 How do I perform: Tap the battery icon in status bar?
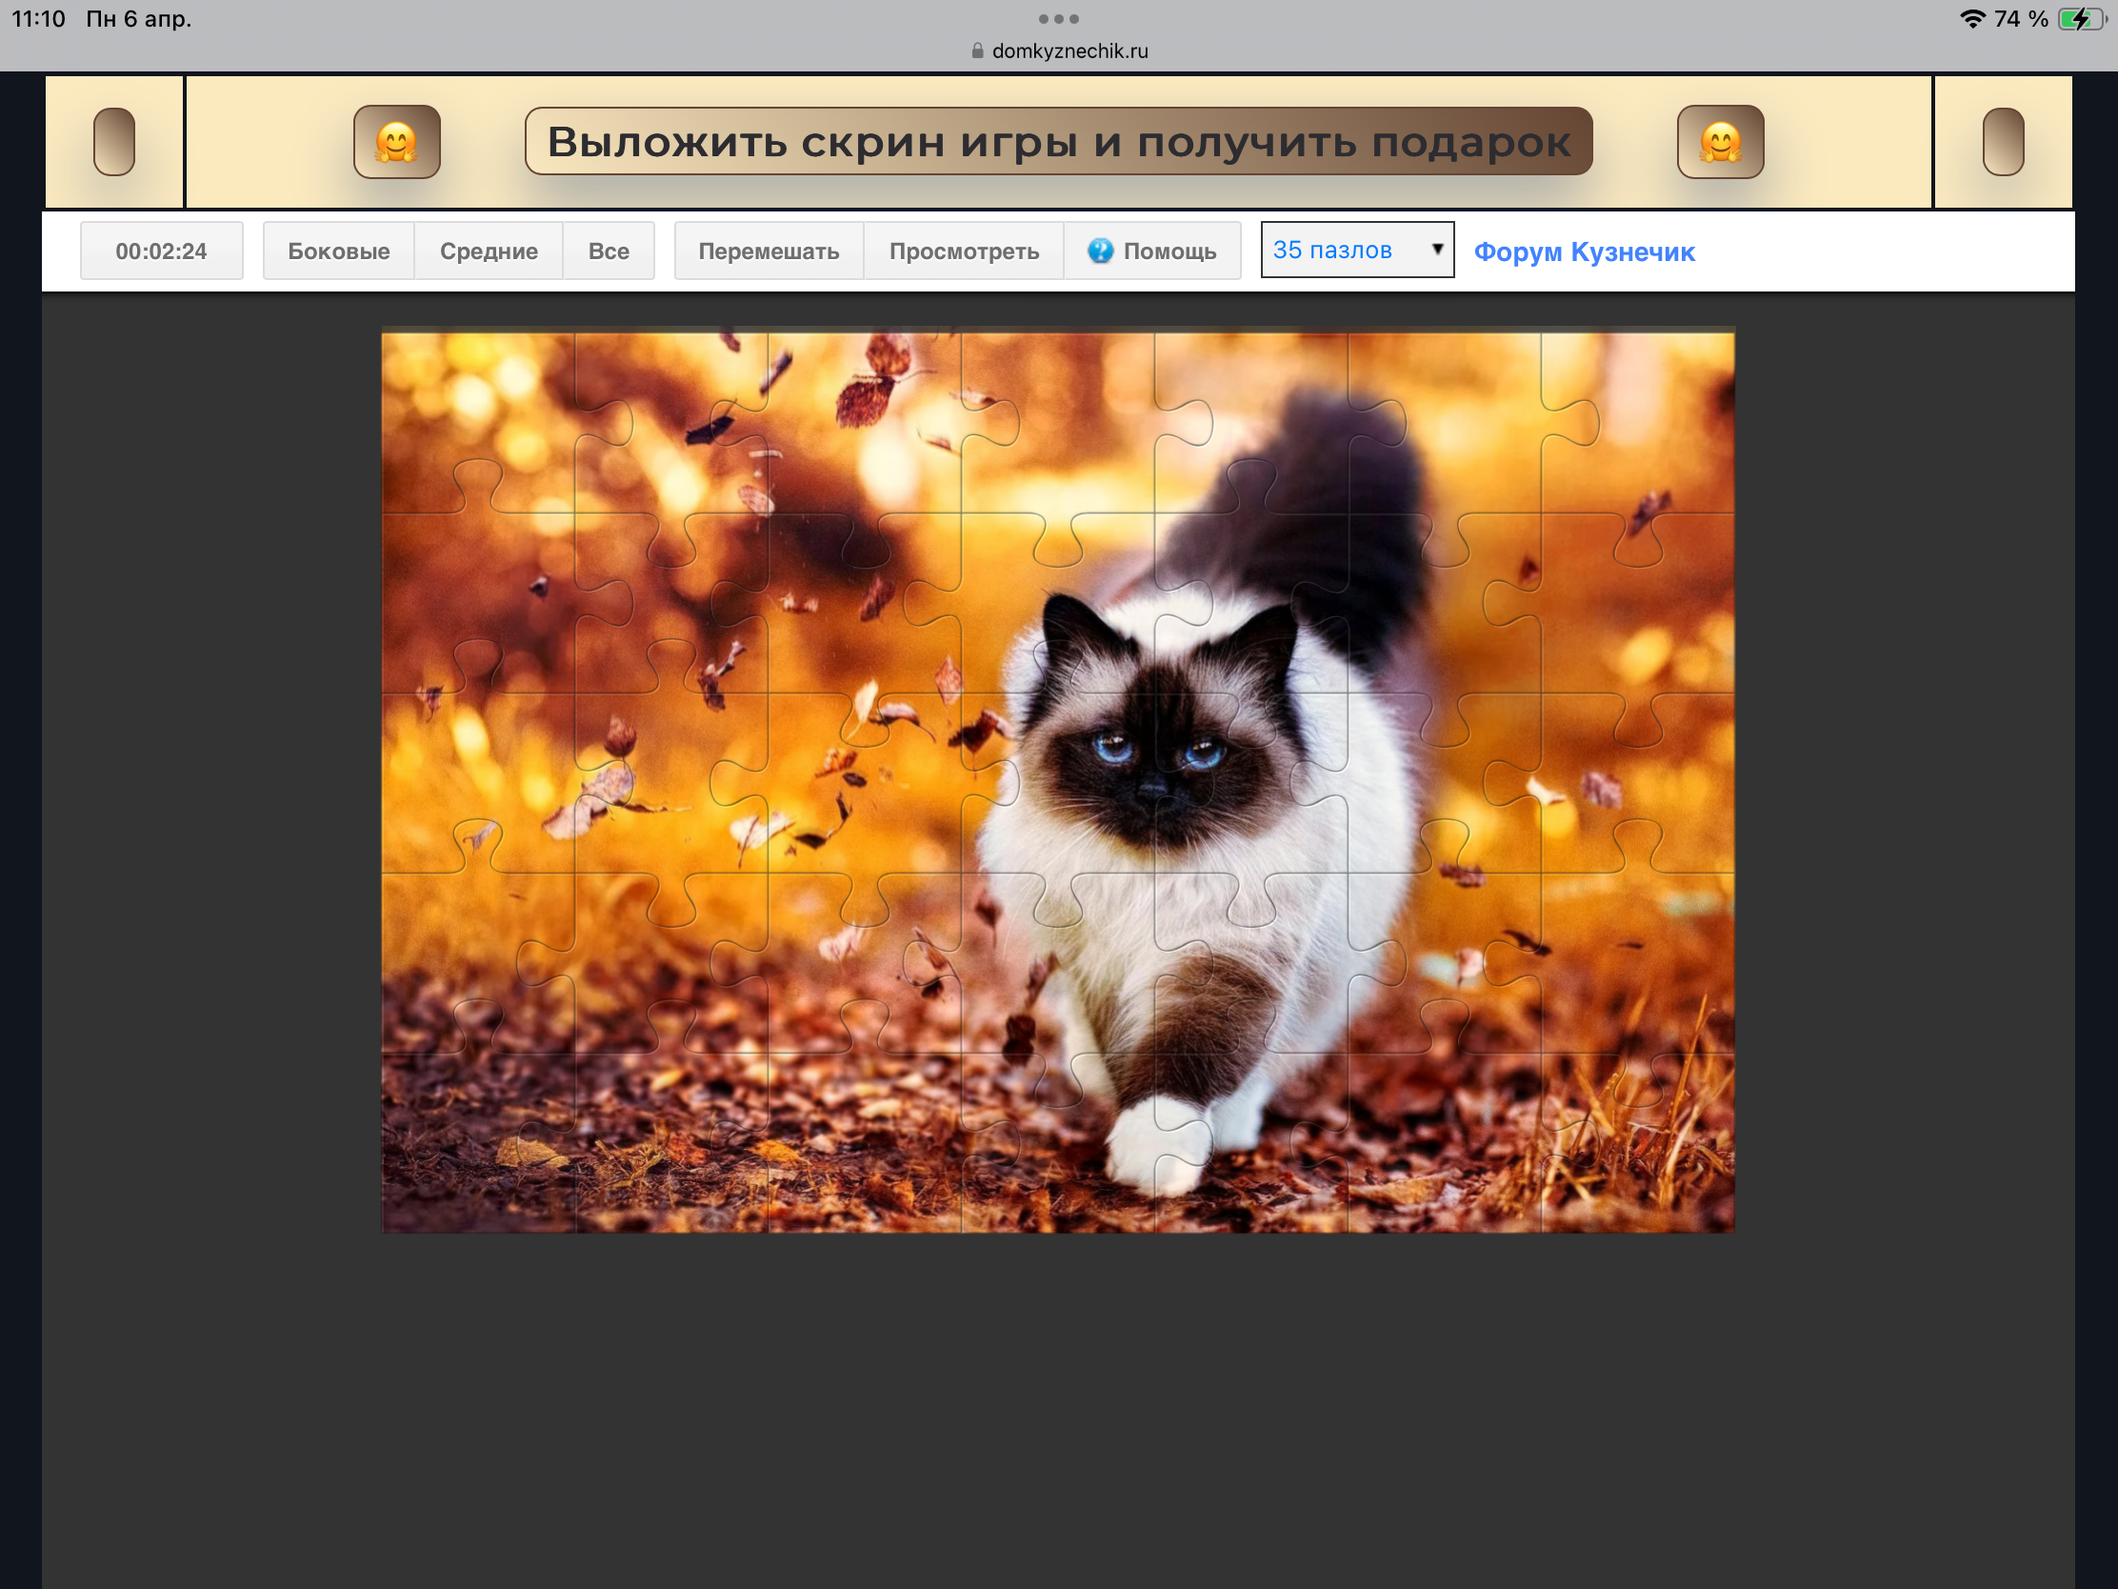[x=2082, y=18]
